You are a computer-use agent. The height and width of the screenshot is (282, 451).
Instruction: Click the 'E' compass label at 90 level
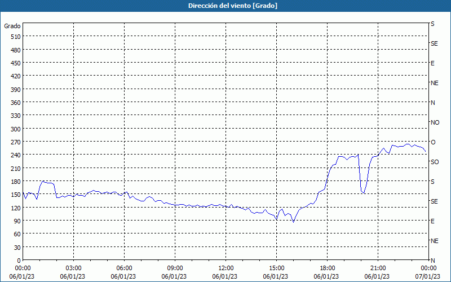(x=432, y=221)
